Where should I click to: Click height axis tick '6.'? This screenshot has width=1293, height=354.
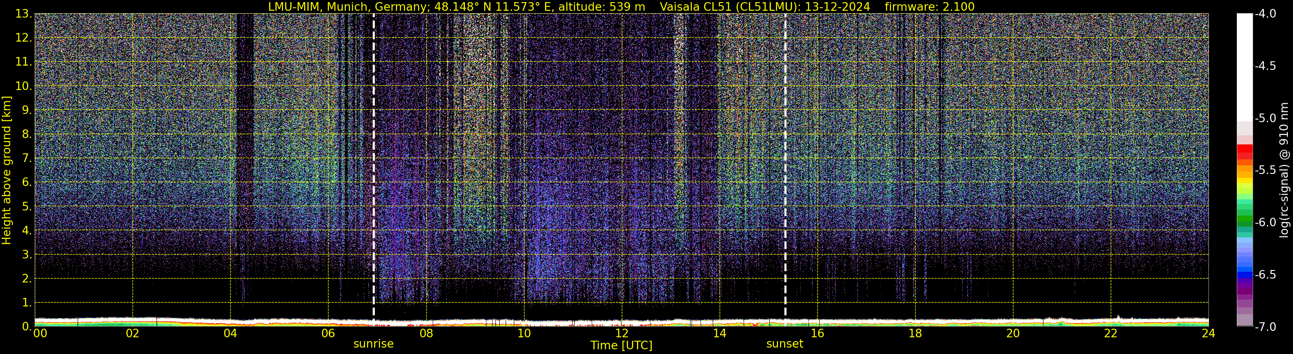tap(27, 183)
